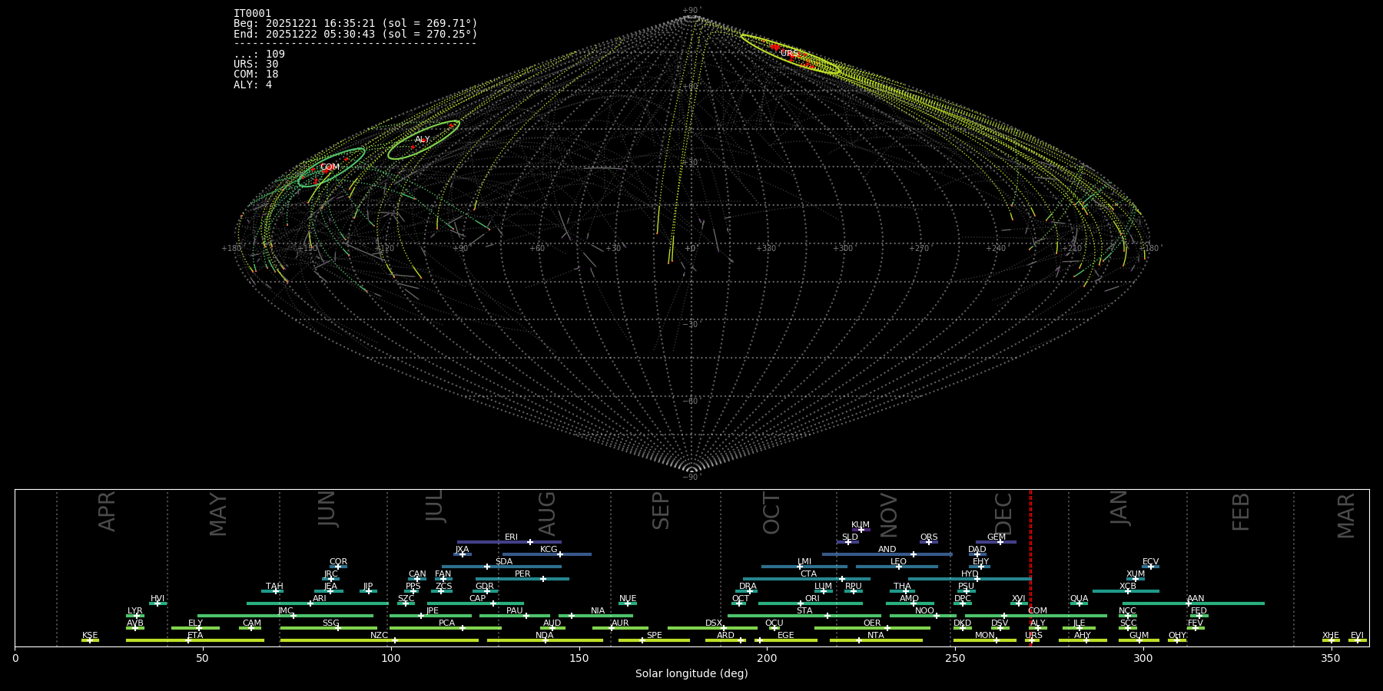Select the SDA shower bar label

click(x=503, y=562)
